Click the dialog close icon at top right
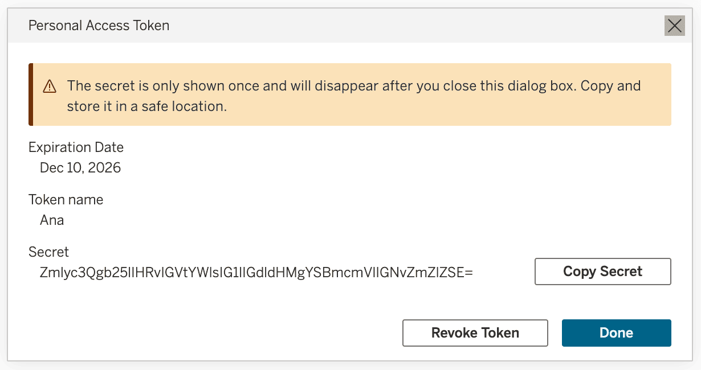This screenshot has width=701, height=370. (x=674, y=26)
